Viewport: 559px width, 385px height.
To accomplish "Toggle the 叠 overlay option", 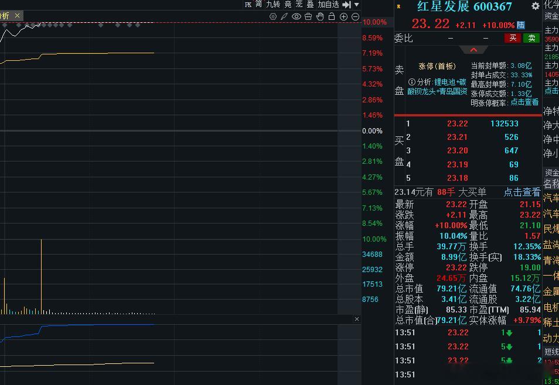I will tap(311, 4).
